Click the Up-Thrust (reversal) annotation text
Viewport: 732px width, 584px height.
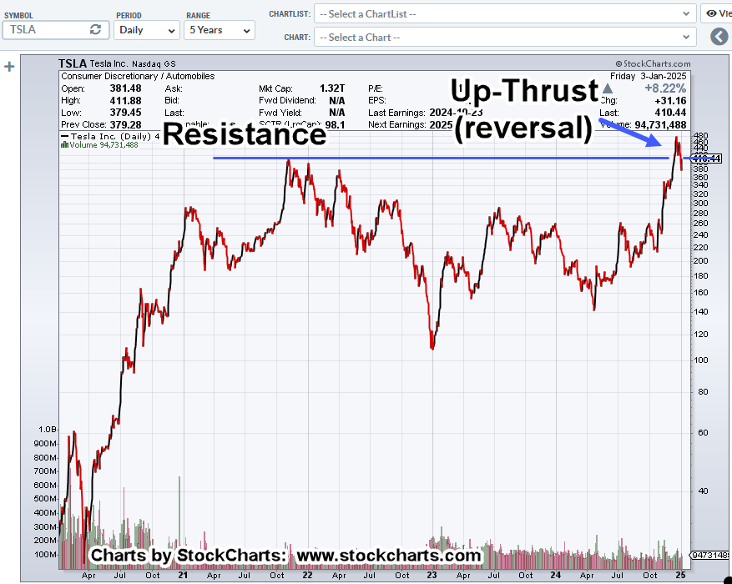coord(524,108)
